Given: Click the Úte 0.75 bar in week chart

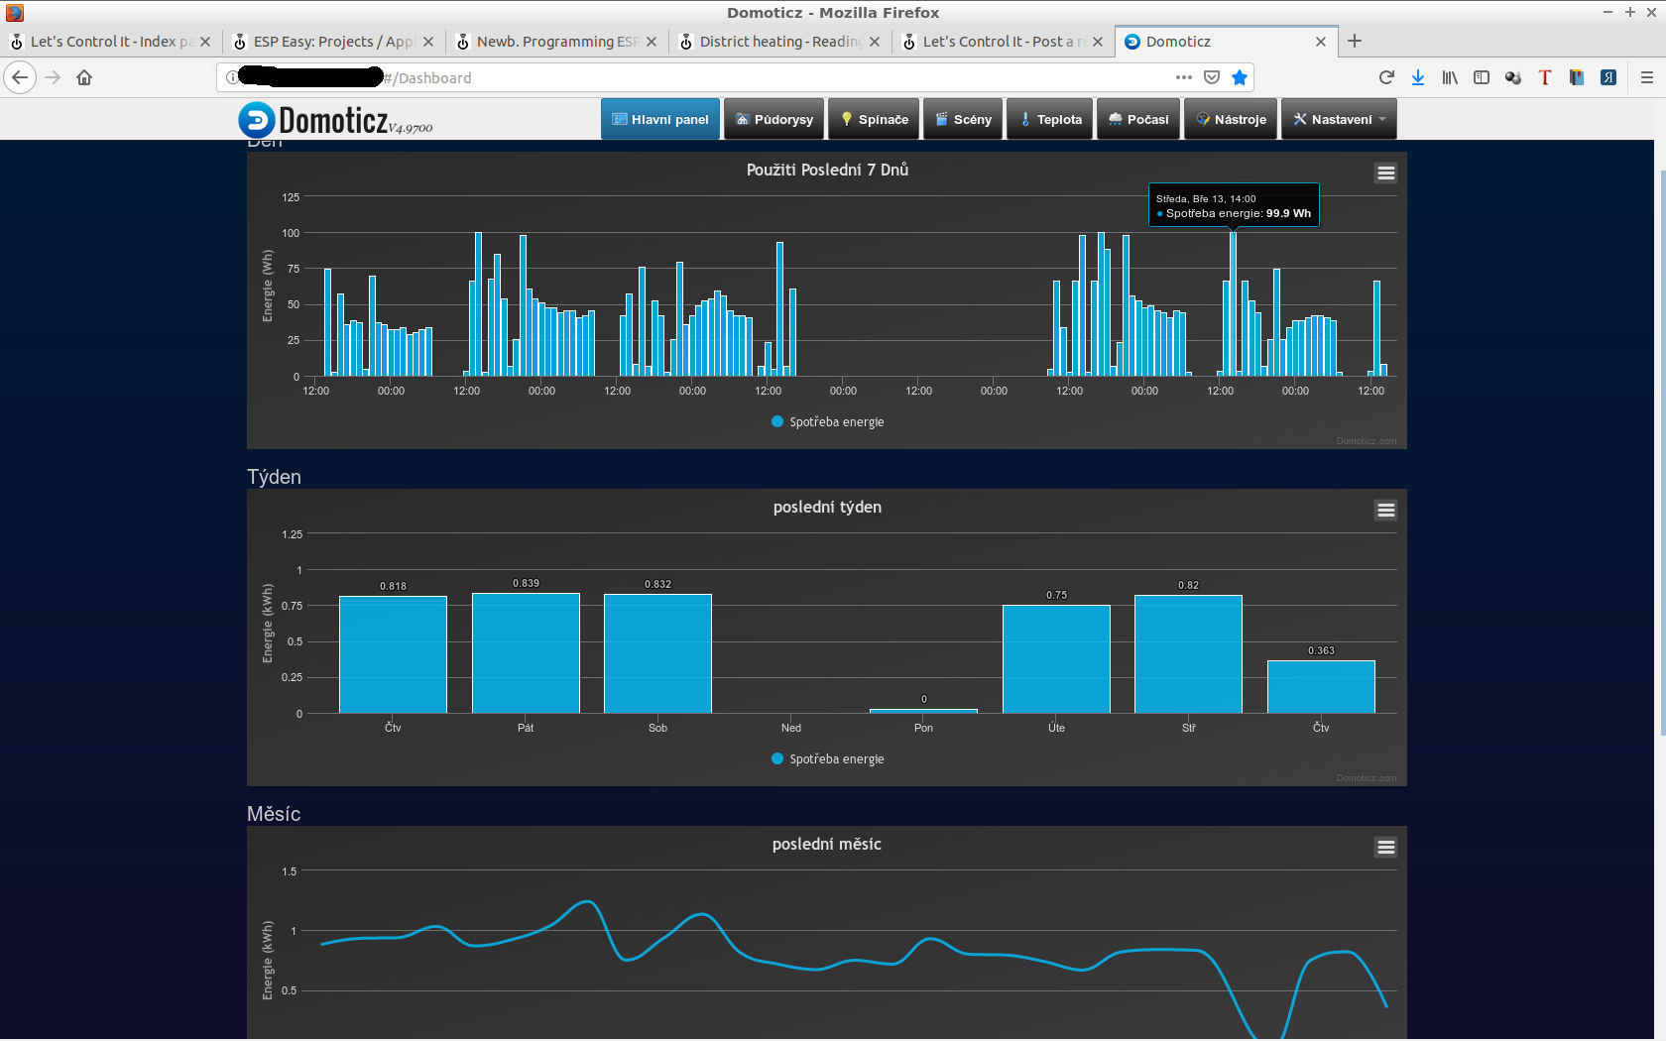Looking at the screenshot, I should [1056, 659].
